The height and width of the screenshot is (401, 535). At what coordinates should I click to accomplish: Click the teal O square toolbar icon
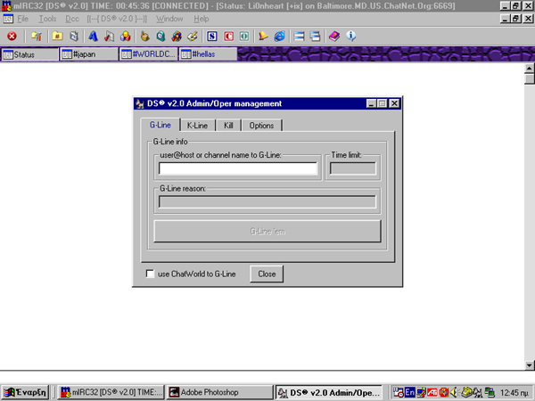[x=244, y=37]
